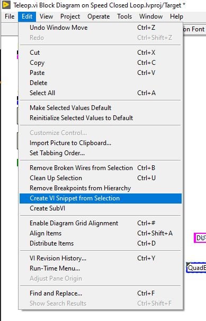Open Import Picture to Clipboard dialog

[101, 143]
